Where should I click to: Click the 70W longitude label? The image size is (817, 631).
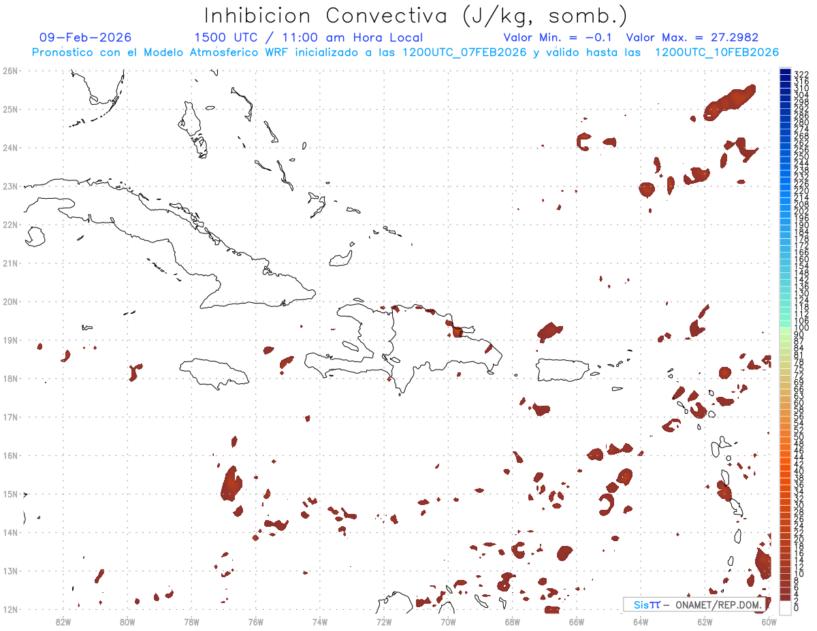[448, 621]
